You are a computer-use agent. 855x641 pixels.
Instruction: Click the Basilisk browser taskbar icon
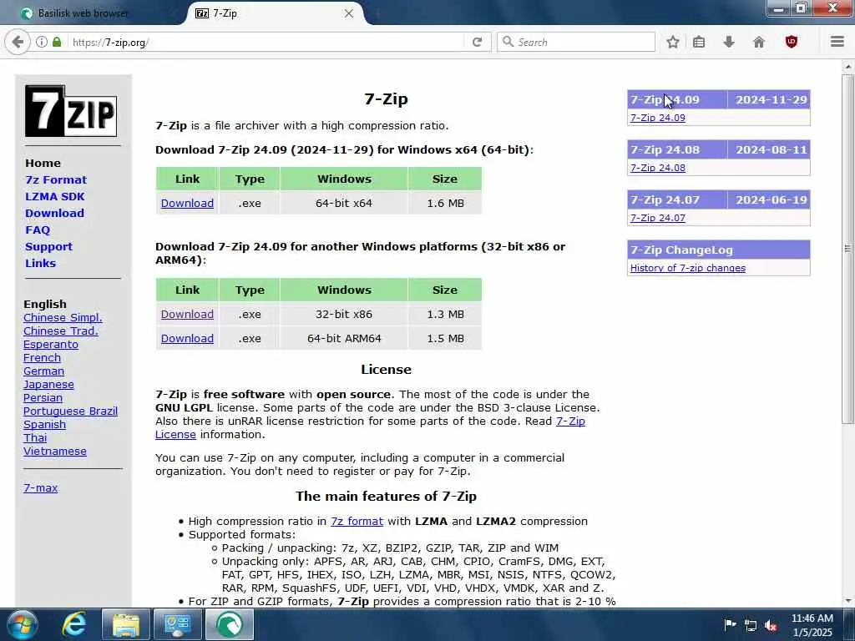[229, 624]
